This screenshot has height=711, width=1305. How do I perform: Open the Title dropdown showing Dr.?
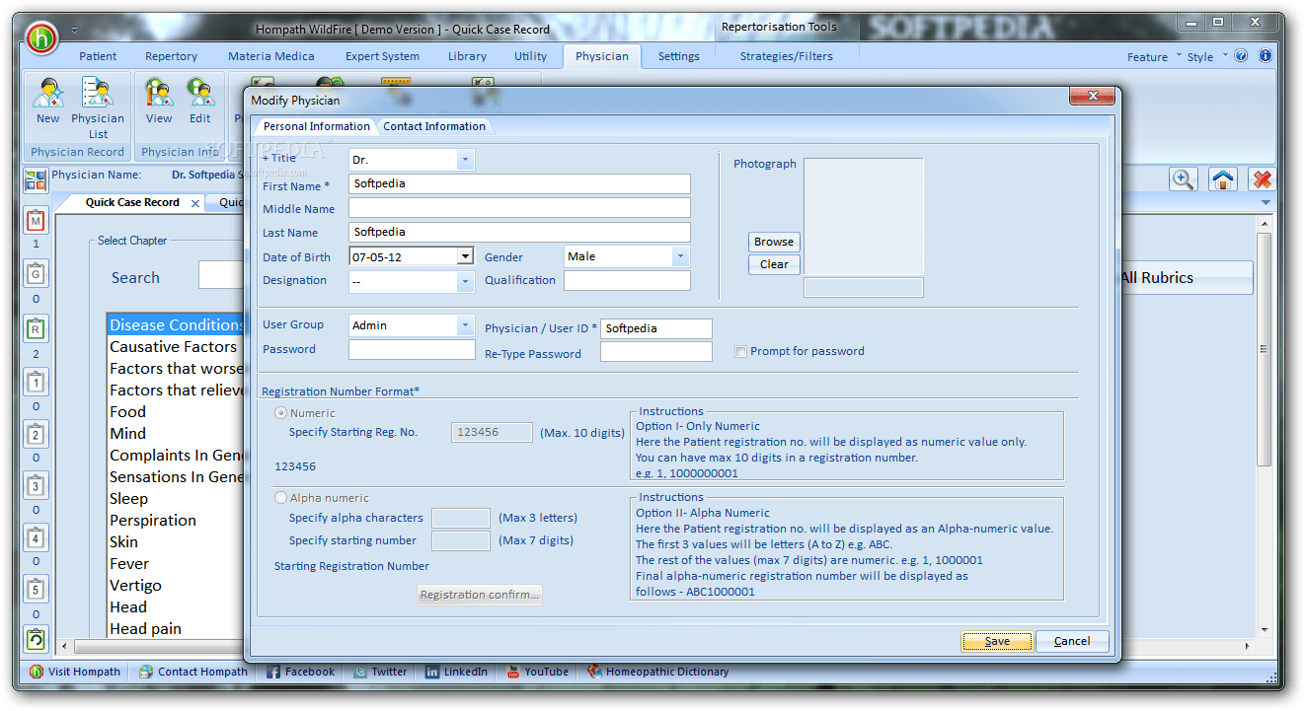(x=464, y=159)
